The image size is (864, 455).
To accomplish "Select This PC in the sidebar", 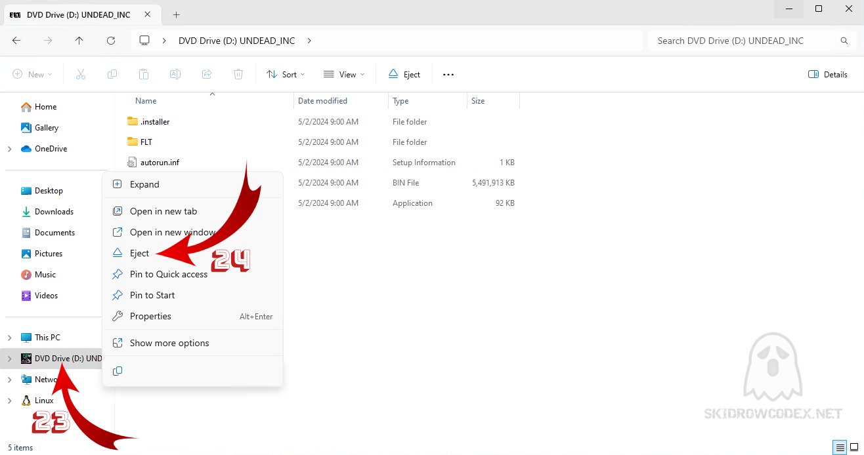I will [41, 338].
